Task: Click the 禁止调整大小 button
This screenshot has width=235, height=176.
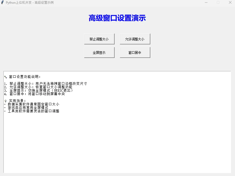Action: 99,39
